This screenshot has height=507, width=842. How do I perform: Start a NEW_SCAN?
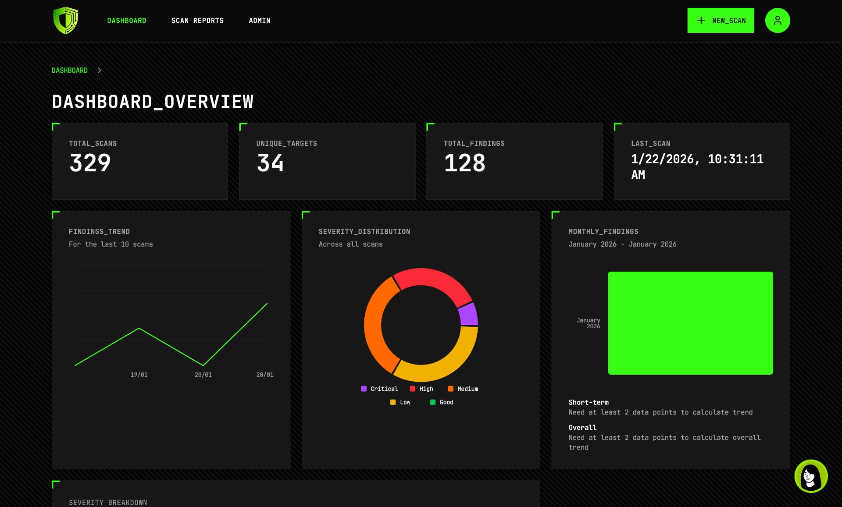tap(721, 20)
